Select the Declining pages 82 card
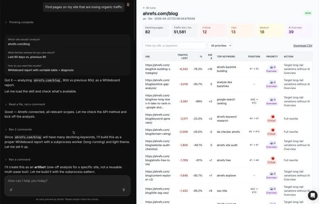 pyautogui.click(x=156, y=30)
